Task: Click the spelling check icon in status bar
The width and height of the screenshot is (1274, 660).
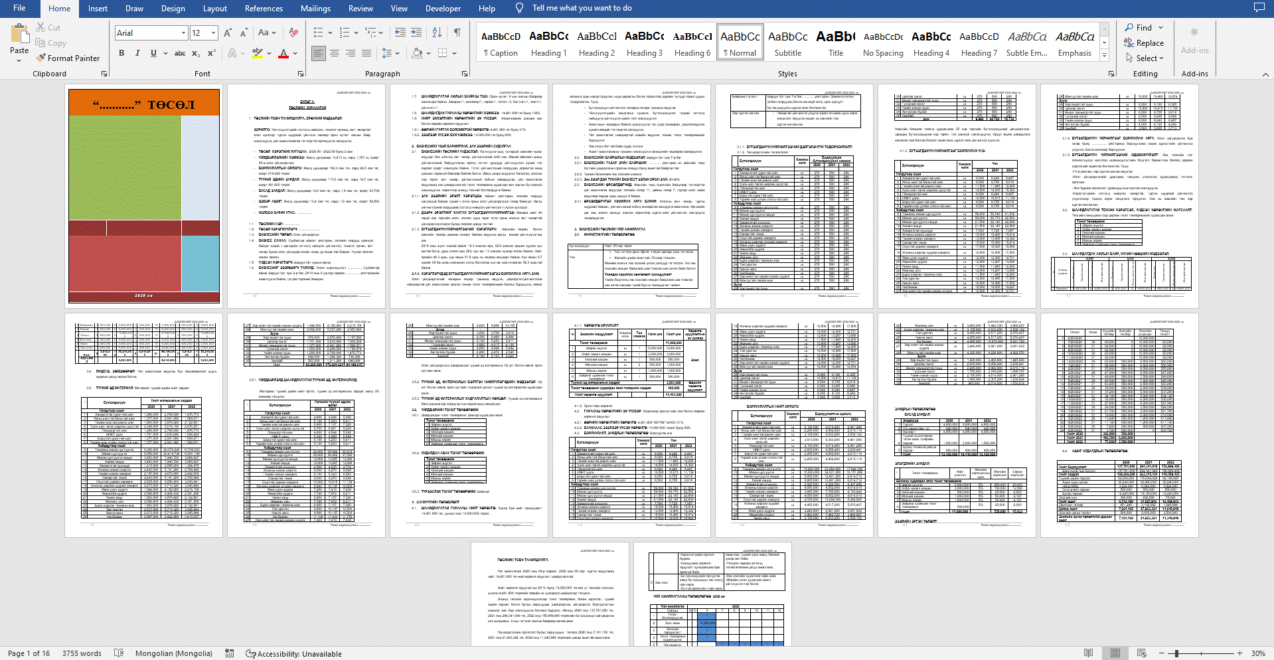Action: click(119, 653)
